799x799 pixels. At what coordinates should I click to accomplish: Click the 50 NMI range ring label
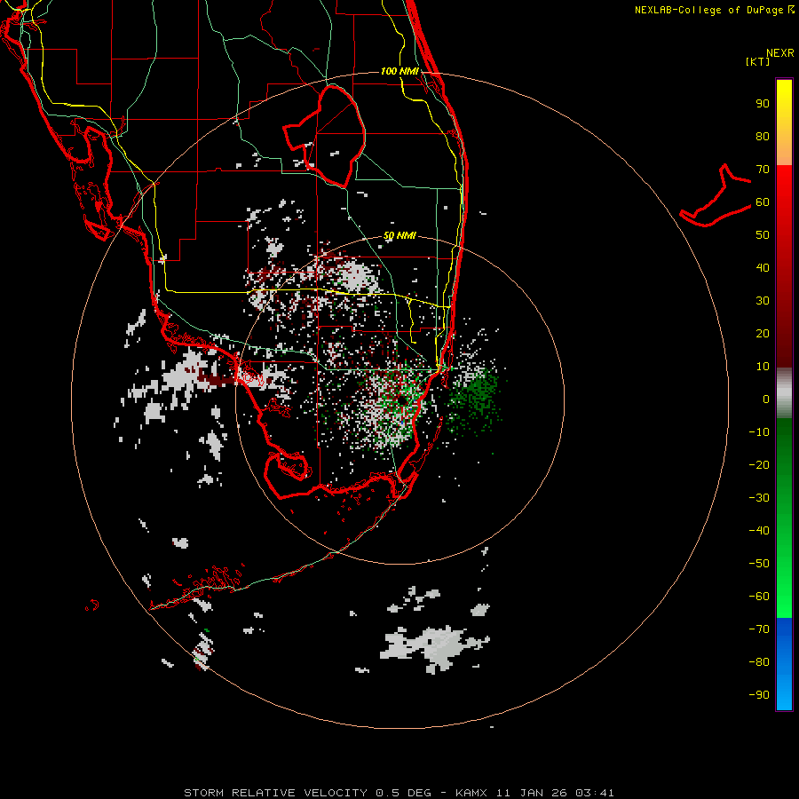pos(399,235)
